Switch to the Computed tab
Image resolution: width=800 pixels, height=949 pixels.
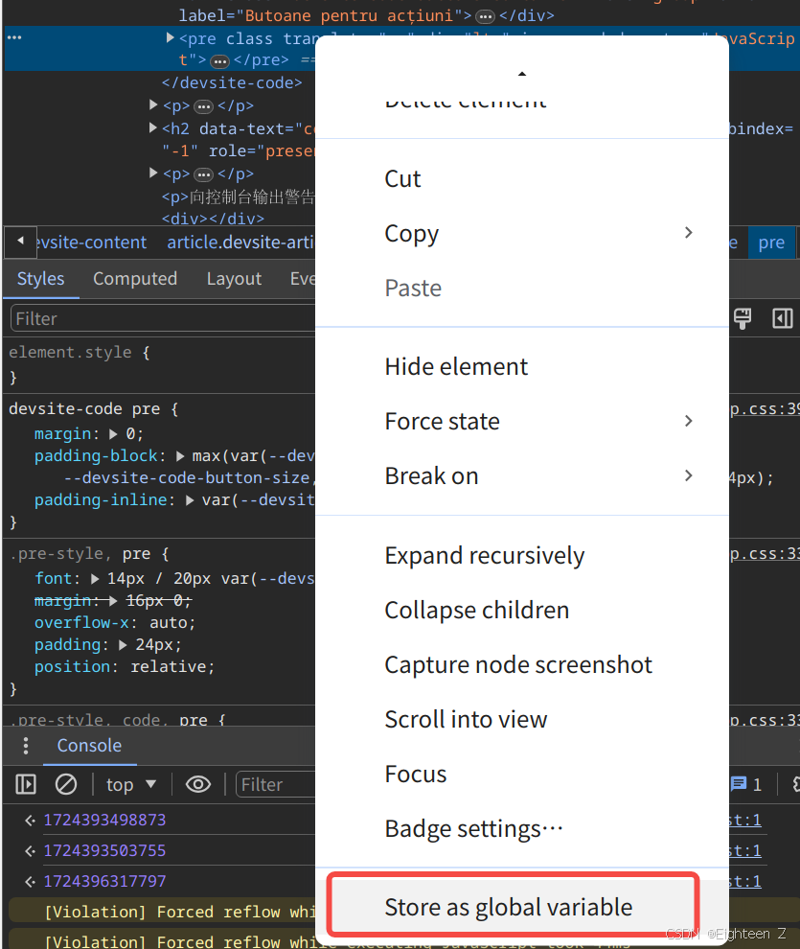point(135,278)
